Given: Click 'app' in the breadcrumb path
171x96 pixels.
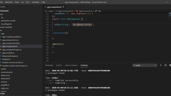Looking at the screenshot, I should point(51,11).
